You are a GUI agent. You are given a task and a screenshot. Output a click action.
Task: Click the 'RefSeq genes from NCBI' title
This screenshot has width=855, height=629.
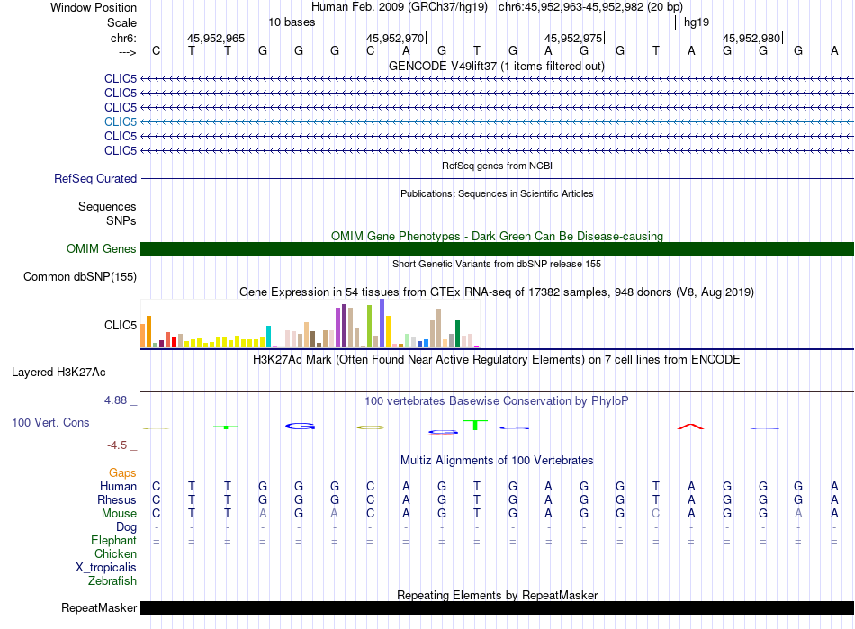pyautogui.click(x=497, y=166)
